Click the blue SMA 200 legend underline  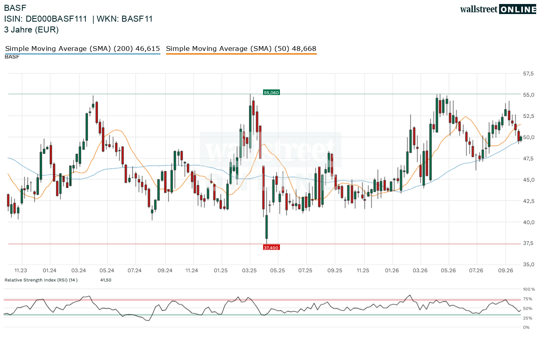(x=83, y=53)
